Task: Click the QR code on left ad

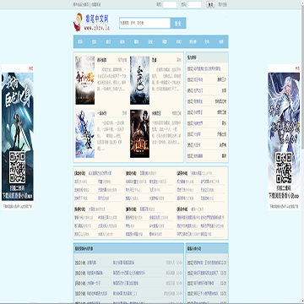Action: [17, 167]
